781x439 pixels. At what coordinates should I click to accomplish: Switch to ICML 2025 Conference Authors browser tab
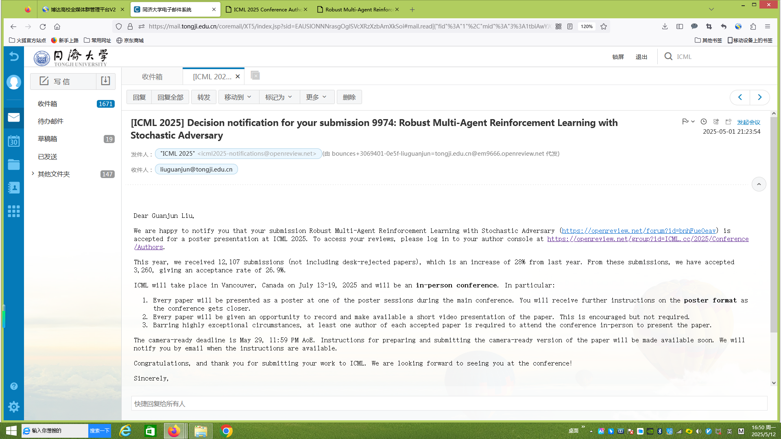pos(267,9)
